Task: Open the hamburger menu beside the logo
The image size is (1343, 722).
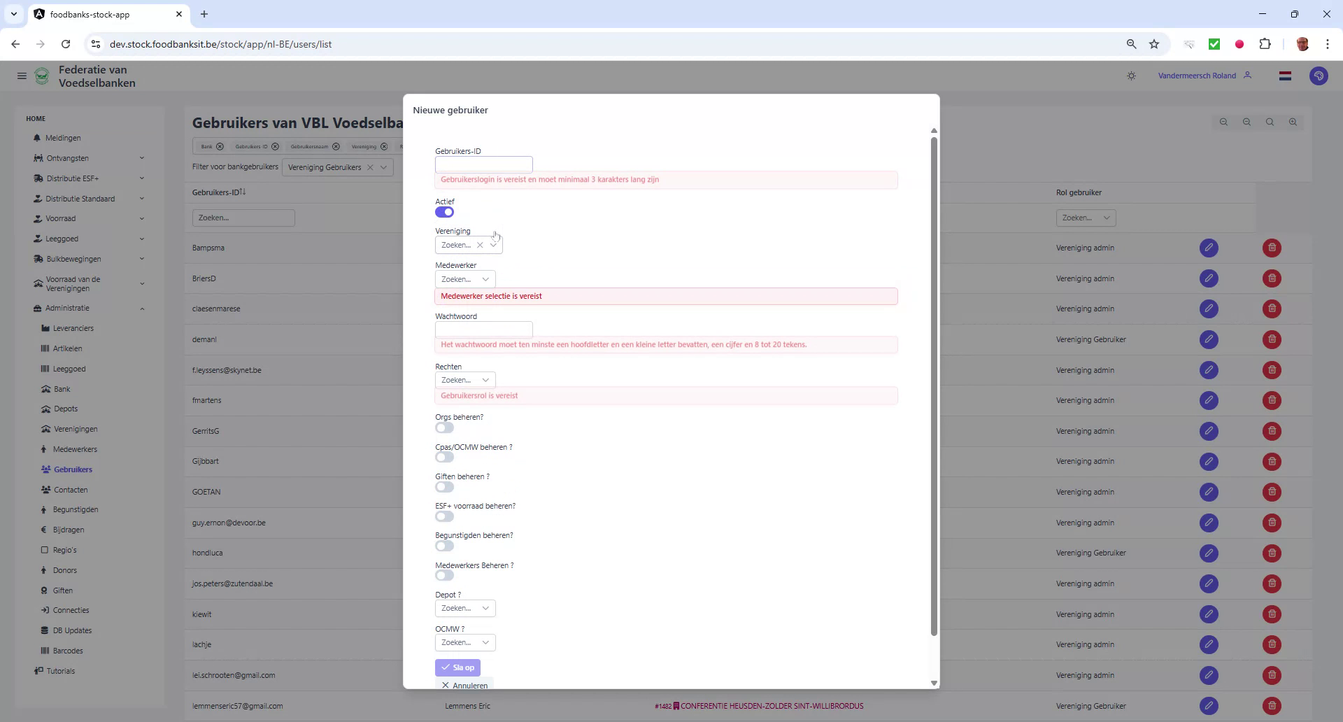Action: pyautogui.click(x=22, y=76)
